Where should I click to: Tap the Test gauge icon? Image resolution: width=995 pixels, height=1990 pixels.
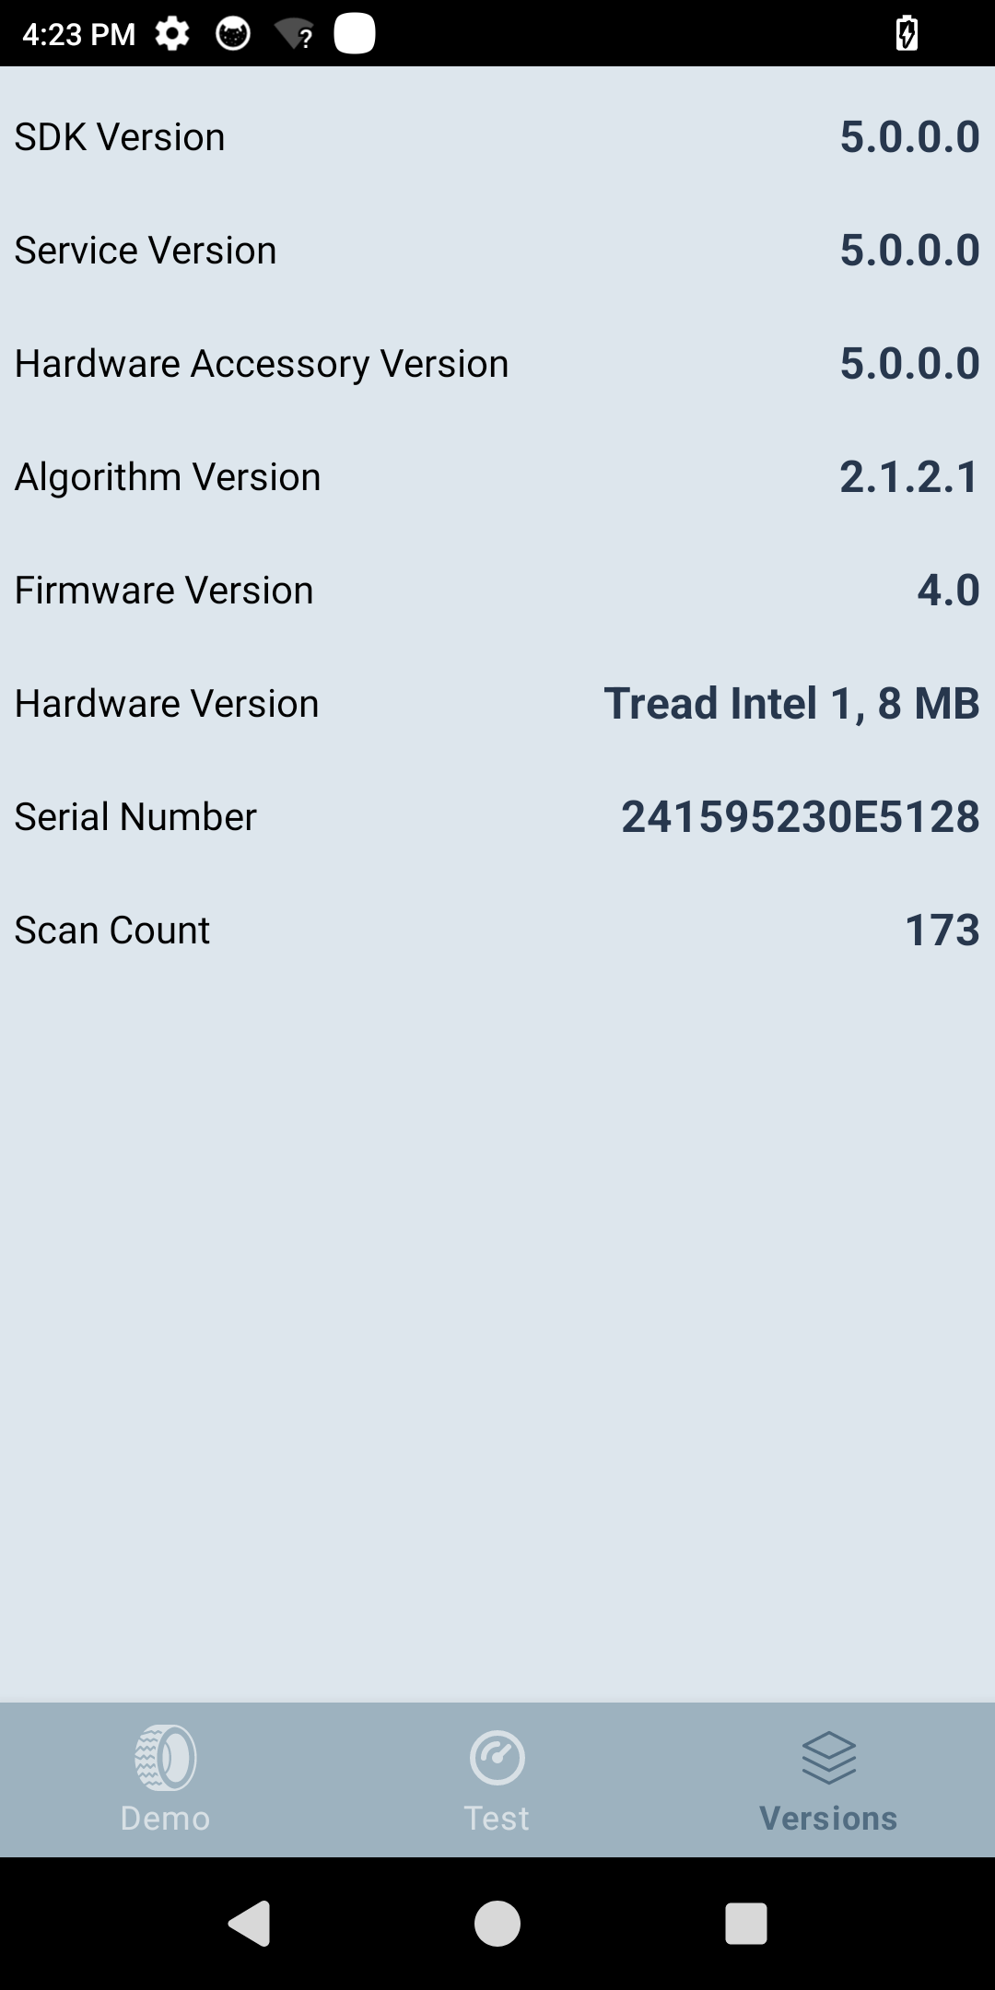(x=497, y=1757)
